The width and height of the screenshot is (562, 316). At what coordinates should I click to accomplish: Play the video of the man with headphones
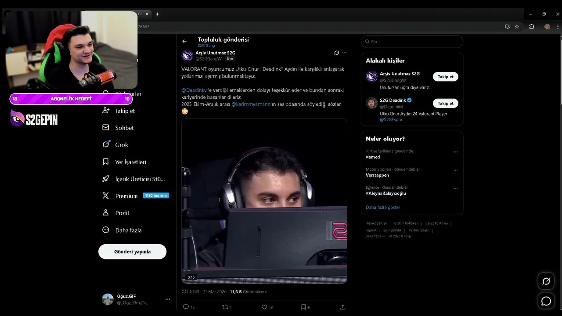pyautogui.click(x=264, y=201)
